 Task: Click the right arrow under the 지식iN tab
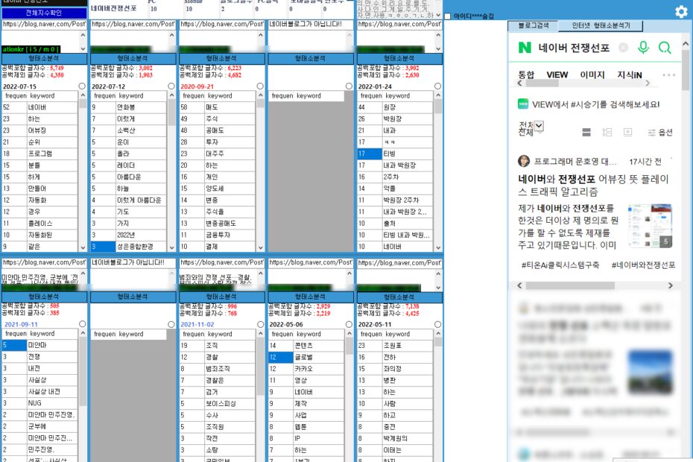(648, 83)
